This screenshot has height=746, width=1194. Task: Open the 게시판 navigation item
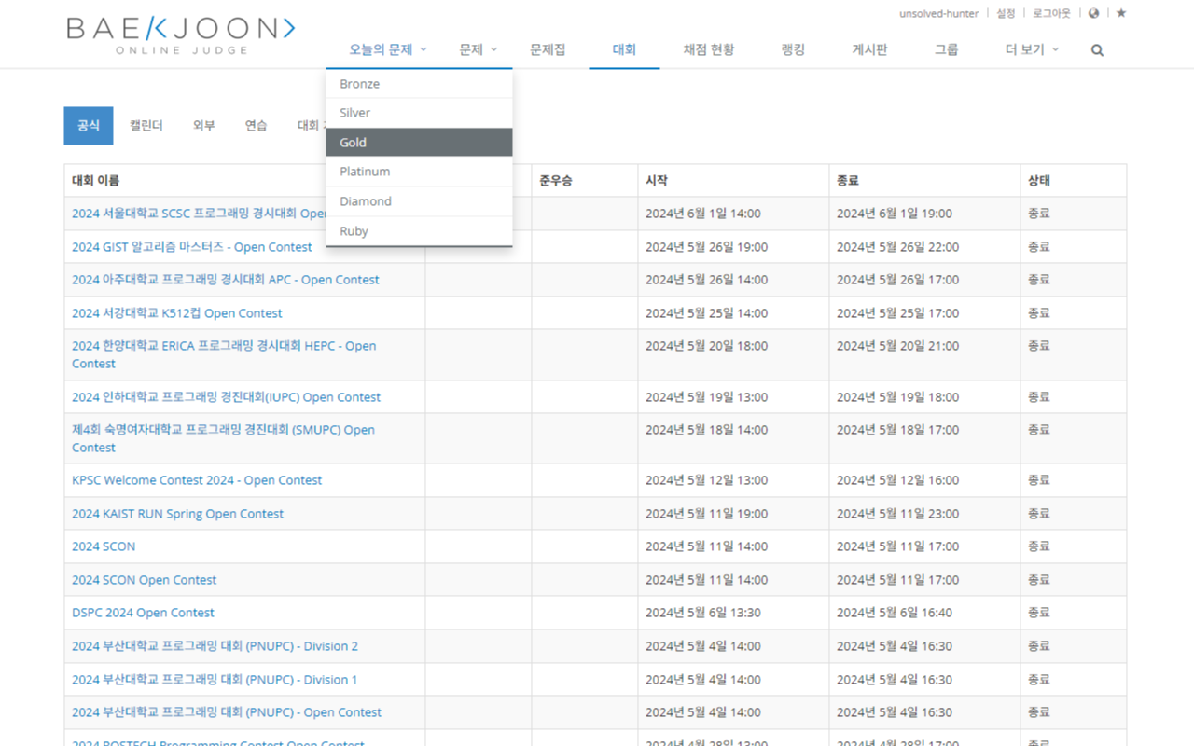pos(869,49)
